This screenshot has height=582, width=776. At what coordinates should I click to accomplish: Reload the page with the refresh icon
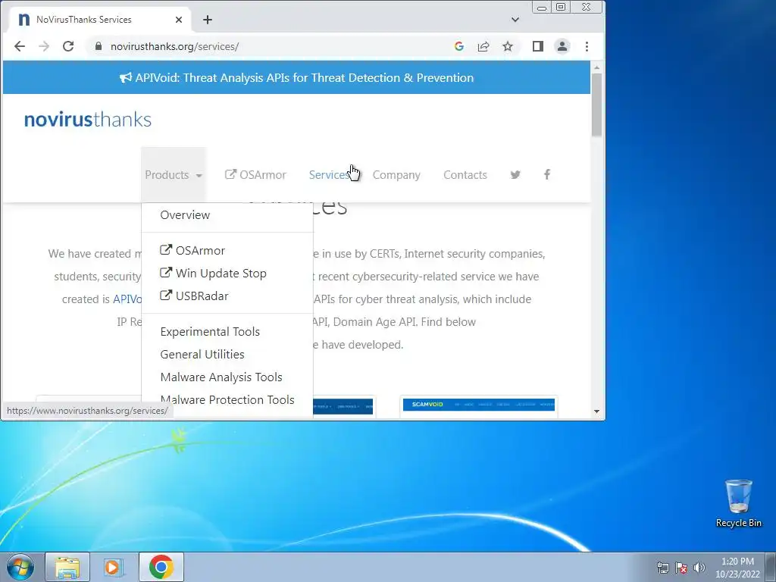[x=68, y=46]
